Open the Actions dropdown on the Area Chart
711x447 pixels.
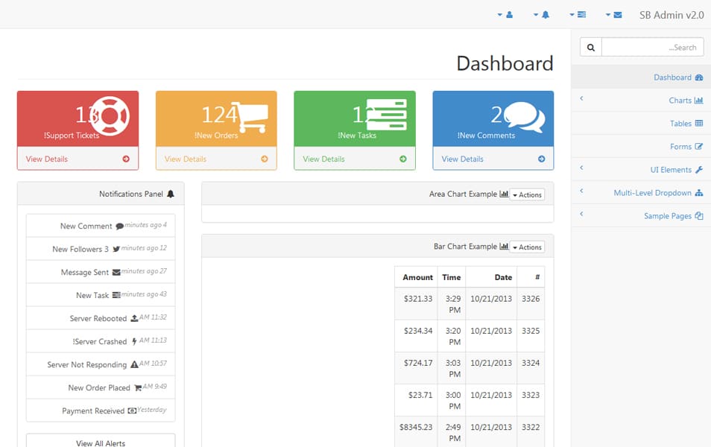[x=526, y=194]
